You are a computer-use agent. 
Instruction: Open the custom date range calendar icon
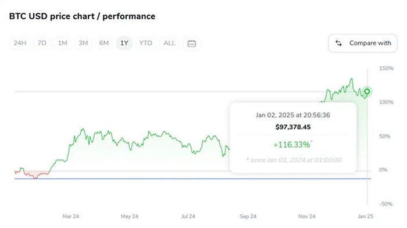pos(191,44)
